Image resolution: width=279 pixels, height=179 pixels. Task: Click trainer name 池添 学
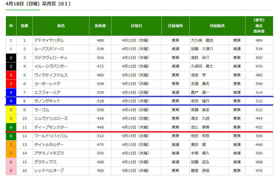(198, 75)
